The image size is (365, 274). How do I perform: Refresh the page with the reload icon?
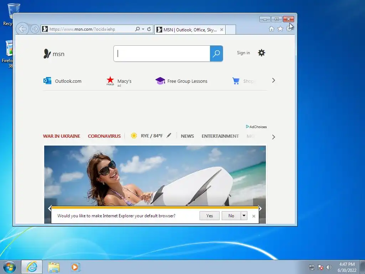coord(149,29)
